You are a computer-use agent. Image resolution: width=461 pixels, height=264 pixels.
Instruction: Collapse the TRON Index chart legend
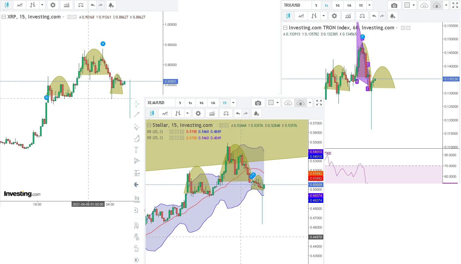tap(285, 28)
